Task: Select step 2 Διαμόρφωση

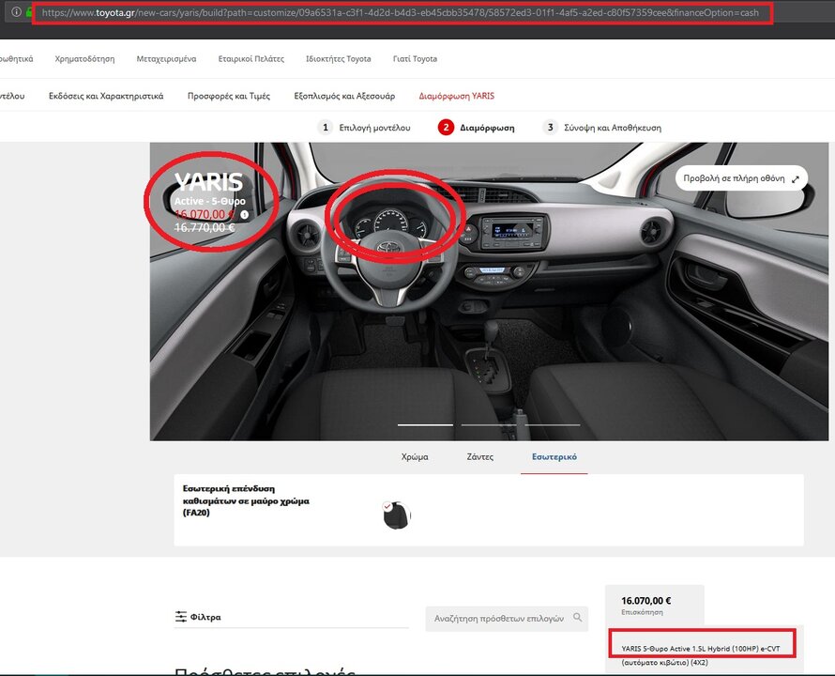Action: point(477,128)
